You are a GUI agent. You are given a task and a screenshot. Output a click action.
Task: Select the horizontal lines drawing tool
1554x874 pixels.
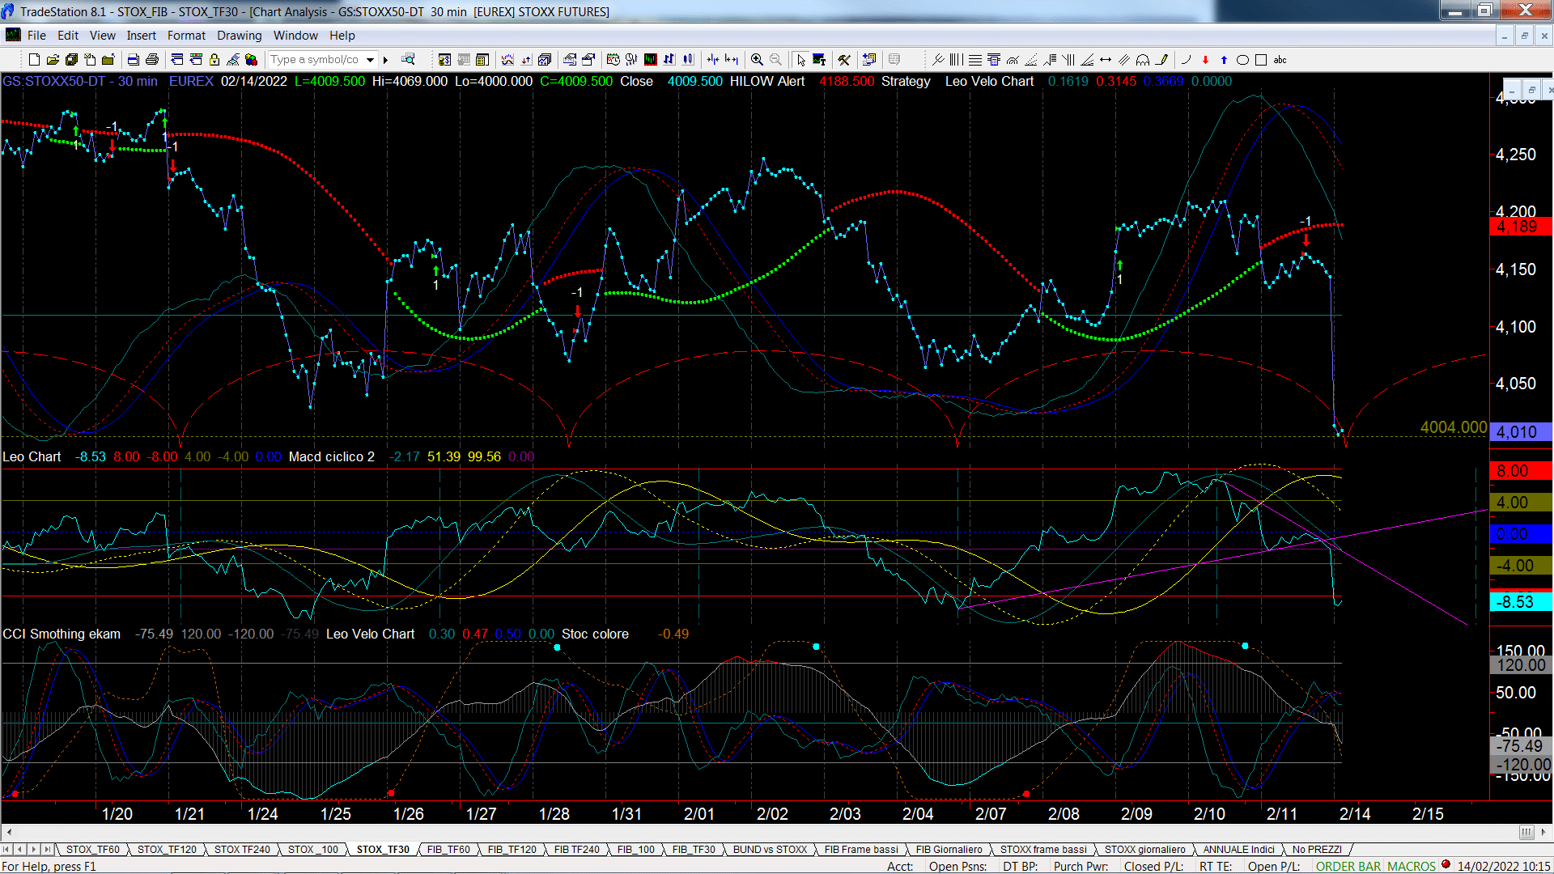[975, 60]
